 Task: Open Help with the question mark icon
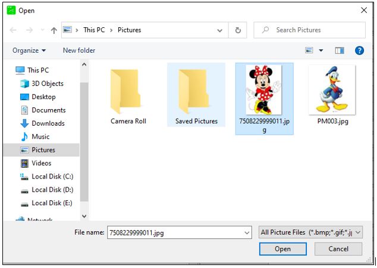[x=359, y=50]
